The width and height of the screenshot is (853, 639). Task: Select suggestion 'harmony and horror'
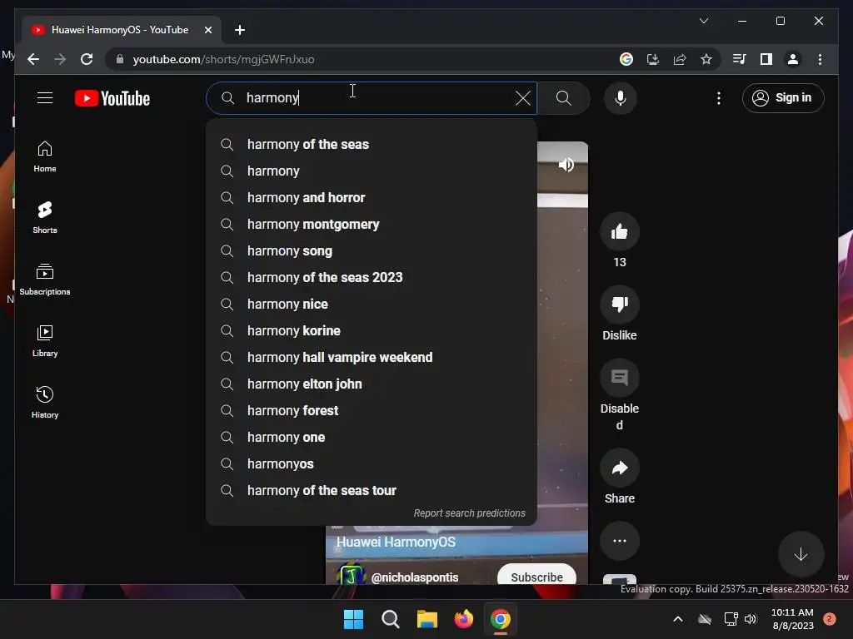(372, 197)
